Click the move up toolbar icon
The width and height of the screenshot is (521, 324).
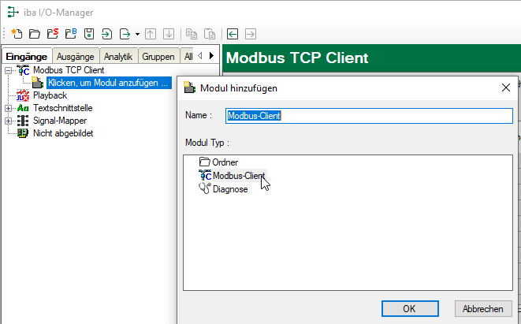(x=151, y=34)
